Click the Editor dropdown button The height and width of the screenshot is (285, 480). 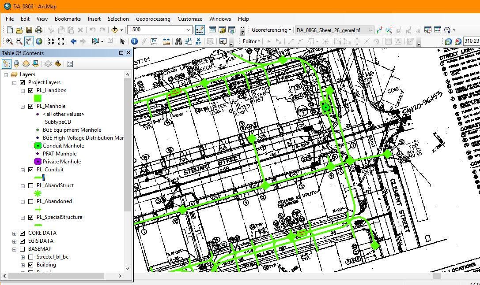point(251,41)
